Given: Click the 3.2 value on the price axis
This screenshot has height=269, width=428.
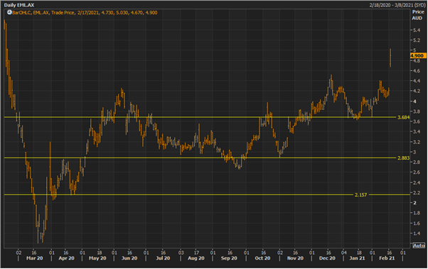Looking at the screenshot, I should [x=417, y=142].
